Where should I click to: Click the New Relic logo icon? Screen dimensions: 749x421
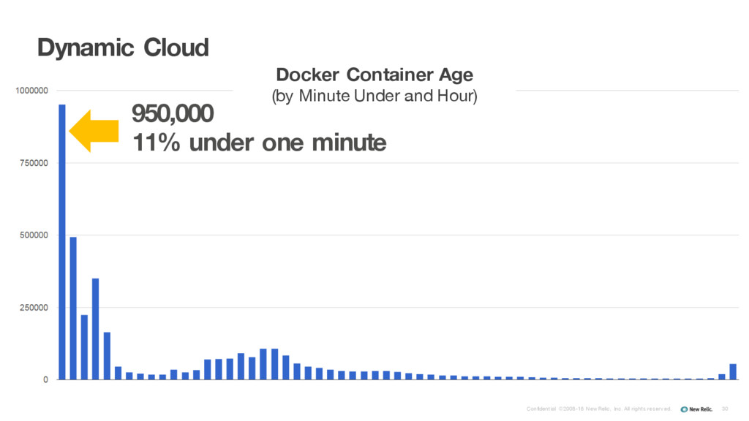[x=684, y=409]
